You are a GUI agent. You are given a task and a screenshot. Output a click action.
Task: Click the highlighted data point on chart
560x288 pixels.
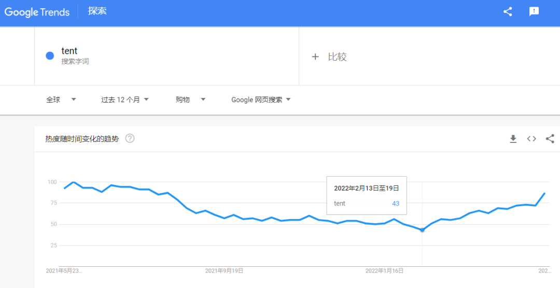(x=422, y=230)
